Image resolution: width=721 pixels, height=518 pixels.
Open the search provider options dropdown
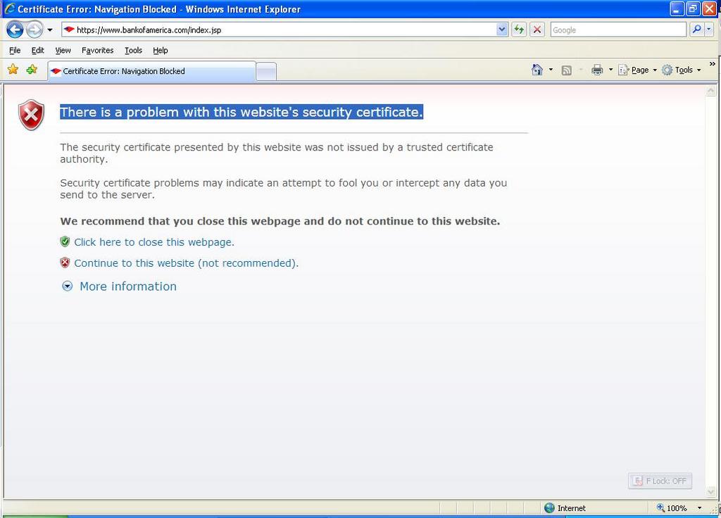pos(708,30)
